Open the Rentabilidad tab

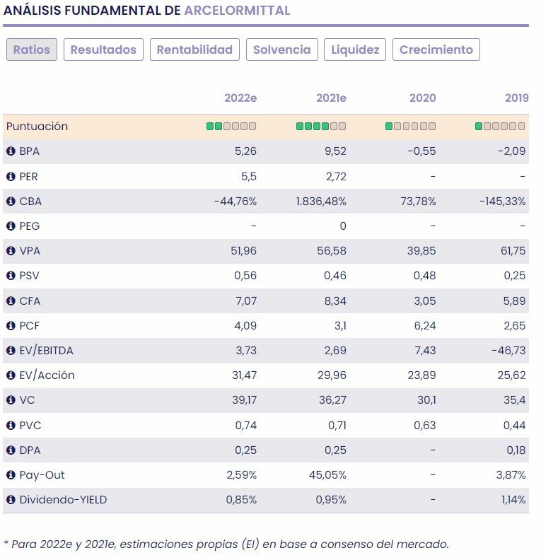coord(194,49)
